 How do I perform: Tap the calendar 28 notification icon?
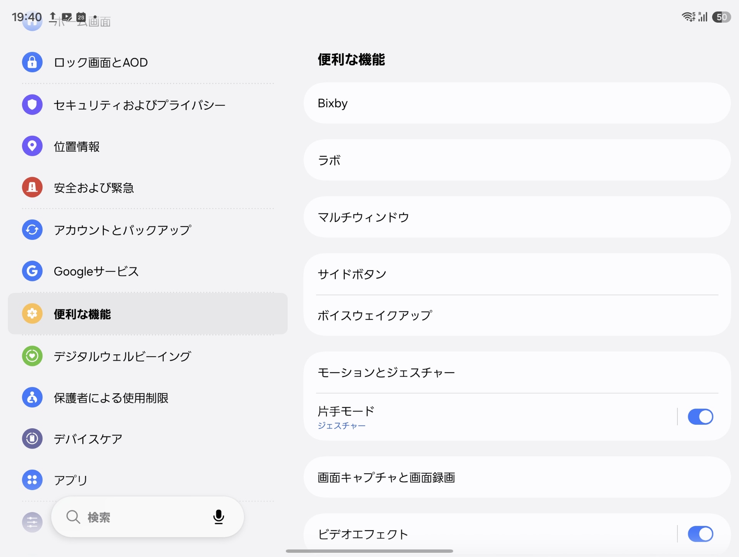(x=81, y=17)
